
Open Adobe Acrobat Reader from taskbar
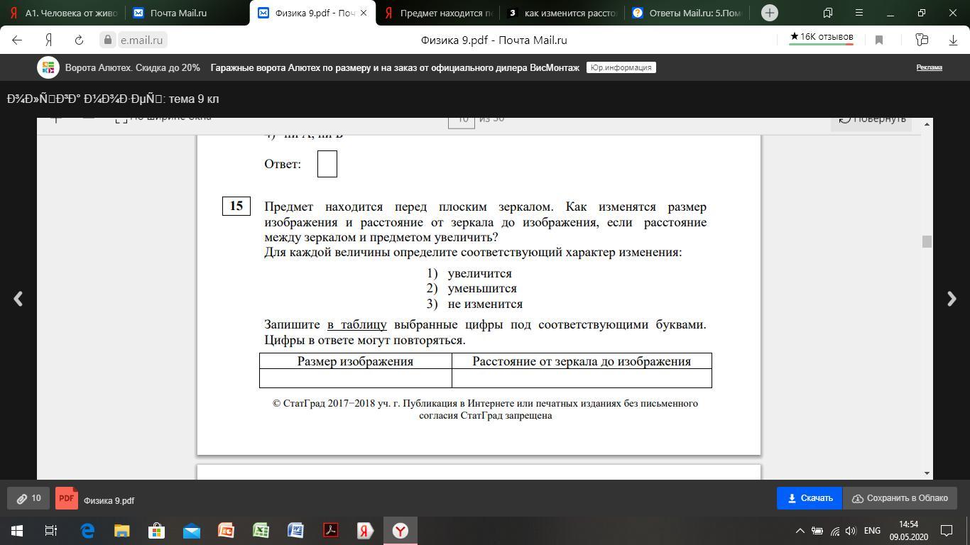point(330,530)
